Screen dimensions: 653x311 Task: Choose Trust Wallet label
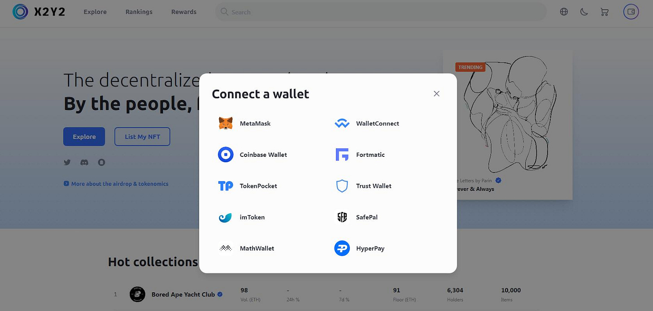tap(374, 186)
